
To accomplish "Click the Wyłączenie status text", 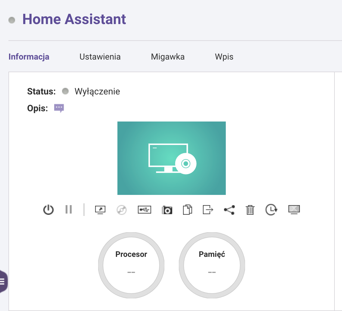I will click(97, 91).
